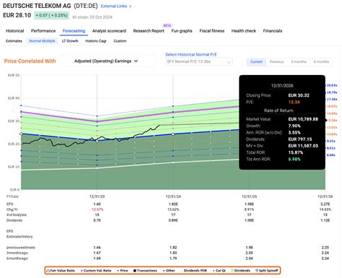The height and width of the screenshot is (278, 342).
Task: Toggle Fair Value Ratio triangle in legend
Action: (48, 271)
